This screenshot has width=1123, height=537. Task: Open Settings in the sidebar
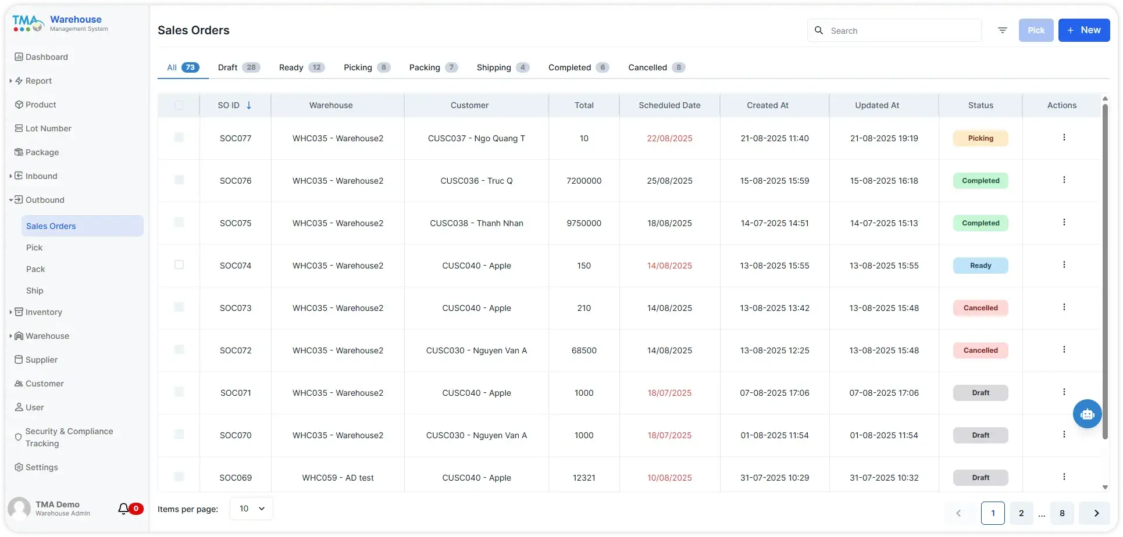(41, 467)
